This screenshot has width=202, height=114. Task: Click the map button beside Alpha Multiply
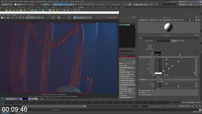196,84
